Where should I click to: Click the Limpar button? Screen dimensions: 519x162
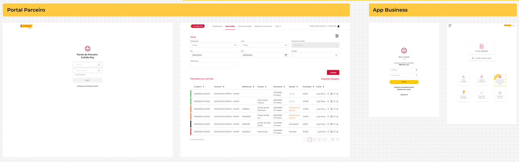(333, 72)
